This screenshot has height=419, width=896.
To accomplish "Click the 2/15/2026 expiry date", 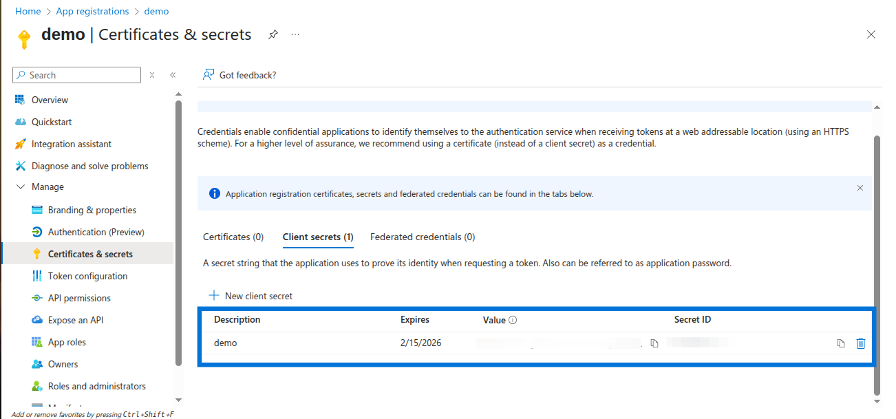I will click(x=421, y=343).
